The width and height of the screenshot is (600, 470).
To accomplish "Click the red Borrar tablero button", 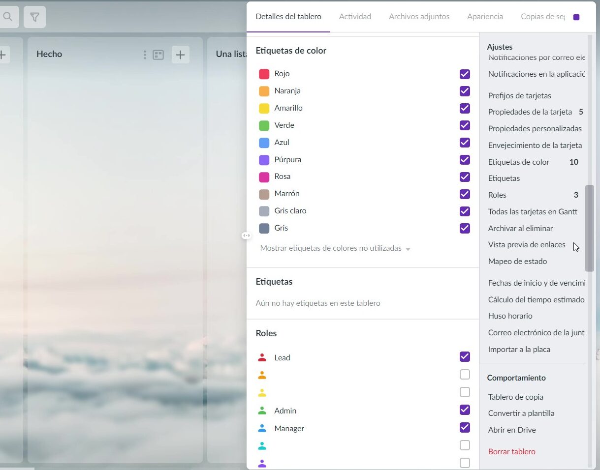I will [x=511, y=452].
